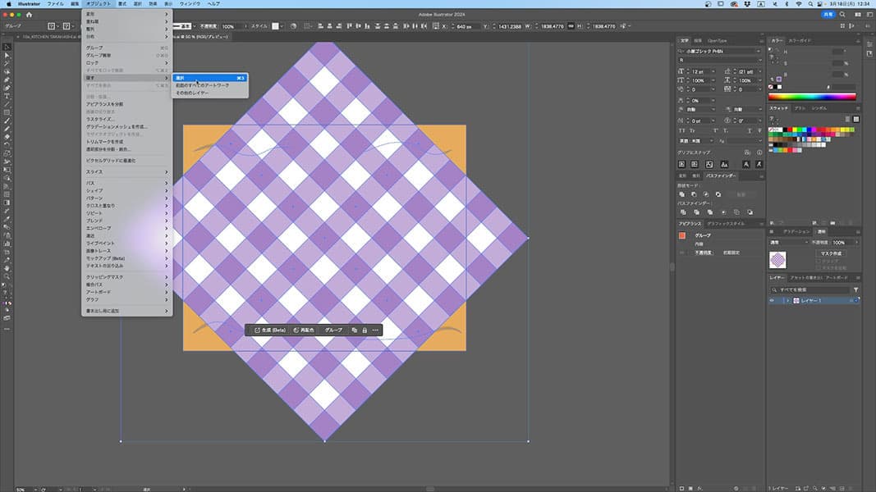The width and height of the screenshot is (876, 492).
Task: Click the Home icon in the control bar
Action: pos(30,15)
